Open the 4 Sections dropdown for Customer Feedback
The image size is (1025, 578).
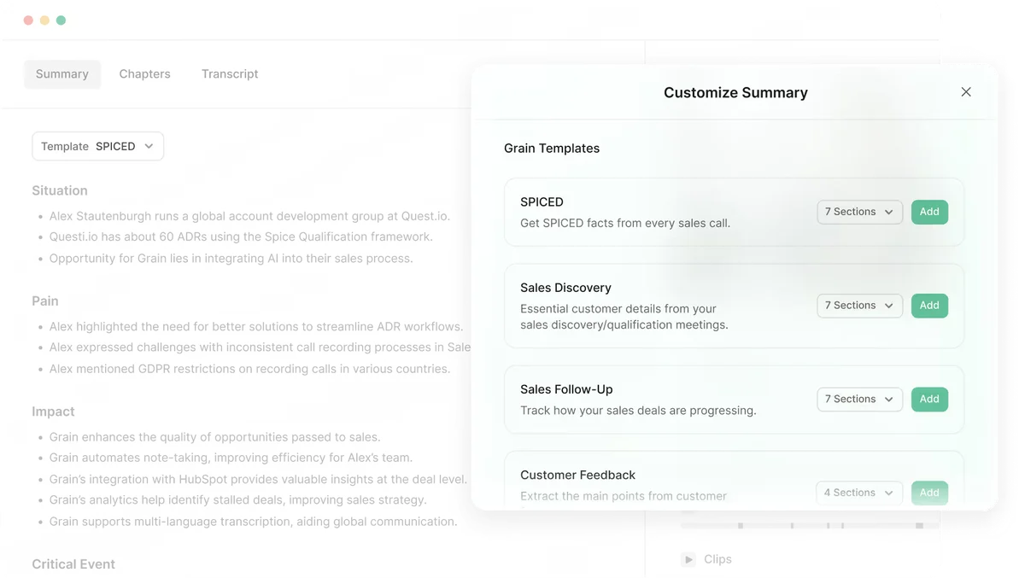click(888, 493)
